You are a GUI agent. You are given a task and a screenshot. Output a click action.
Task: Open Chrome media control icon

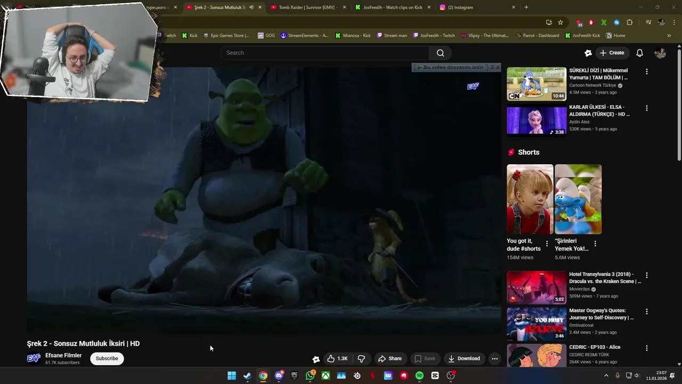click(x=648, y=22)
